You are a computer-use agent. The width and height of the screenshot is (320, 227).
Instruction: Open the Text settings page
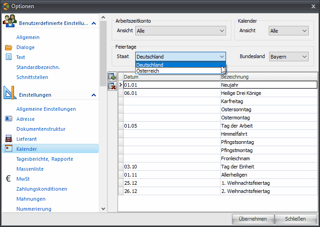point(20,57)
